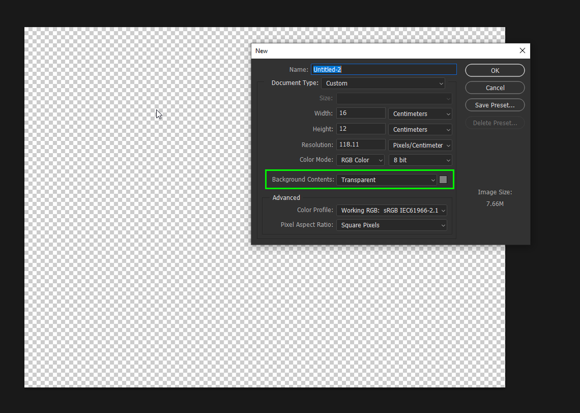This screenshot has height=413, width=580.
Task: Click the Width value field
Action: [361, 113]
